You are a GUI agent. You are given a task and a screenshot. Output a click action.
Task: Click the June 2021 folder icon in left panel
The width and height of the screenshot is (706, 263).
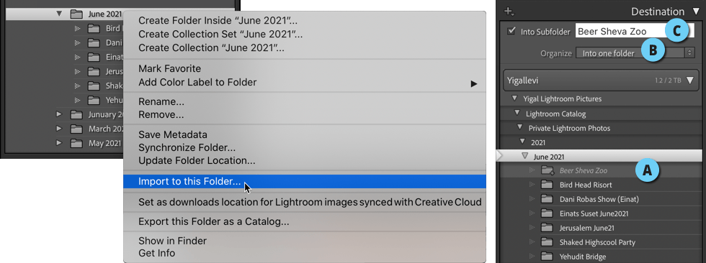tap(76, 14)
